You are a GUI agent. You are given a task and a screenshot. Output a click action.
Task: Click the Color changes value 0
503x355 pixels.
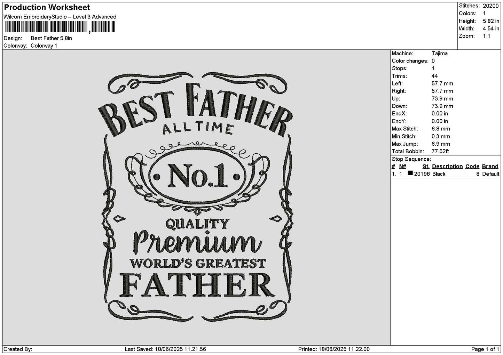pos(433,61)
